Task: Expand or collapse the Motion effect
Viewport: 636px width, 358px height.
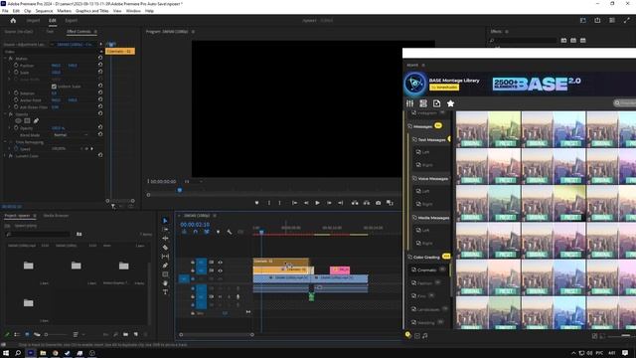Action: pos(5,59)
